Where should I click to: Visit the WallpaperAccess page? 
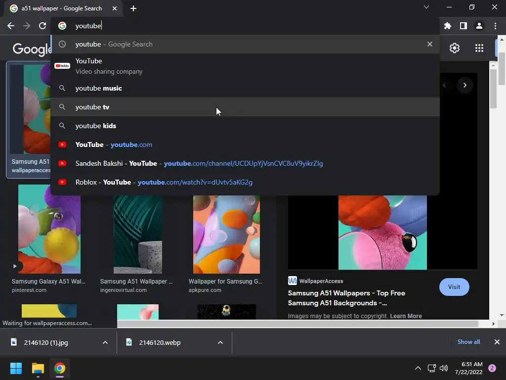click(x=454, y=287)
